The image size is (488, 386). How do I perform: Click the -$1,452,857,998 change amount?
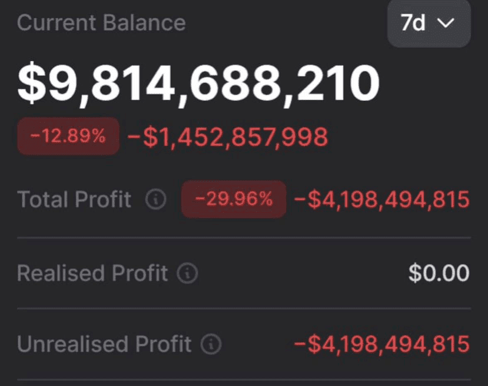pos(228,137)
